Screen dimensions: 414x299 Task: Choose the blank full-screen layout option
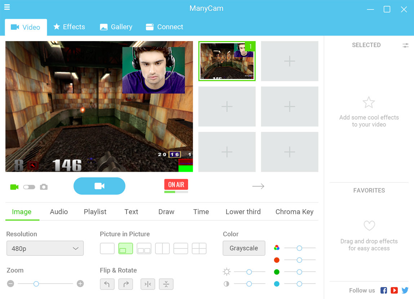107,248
